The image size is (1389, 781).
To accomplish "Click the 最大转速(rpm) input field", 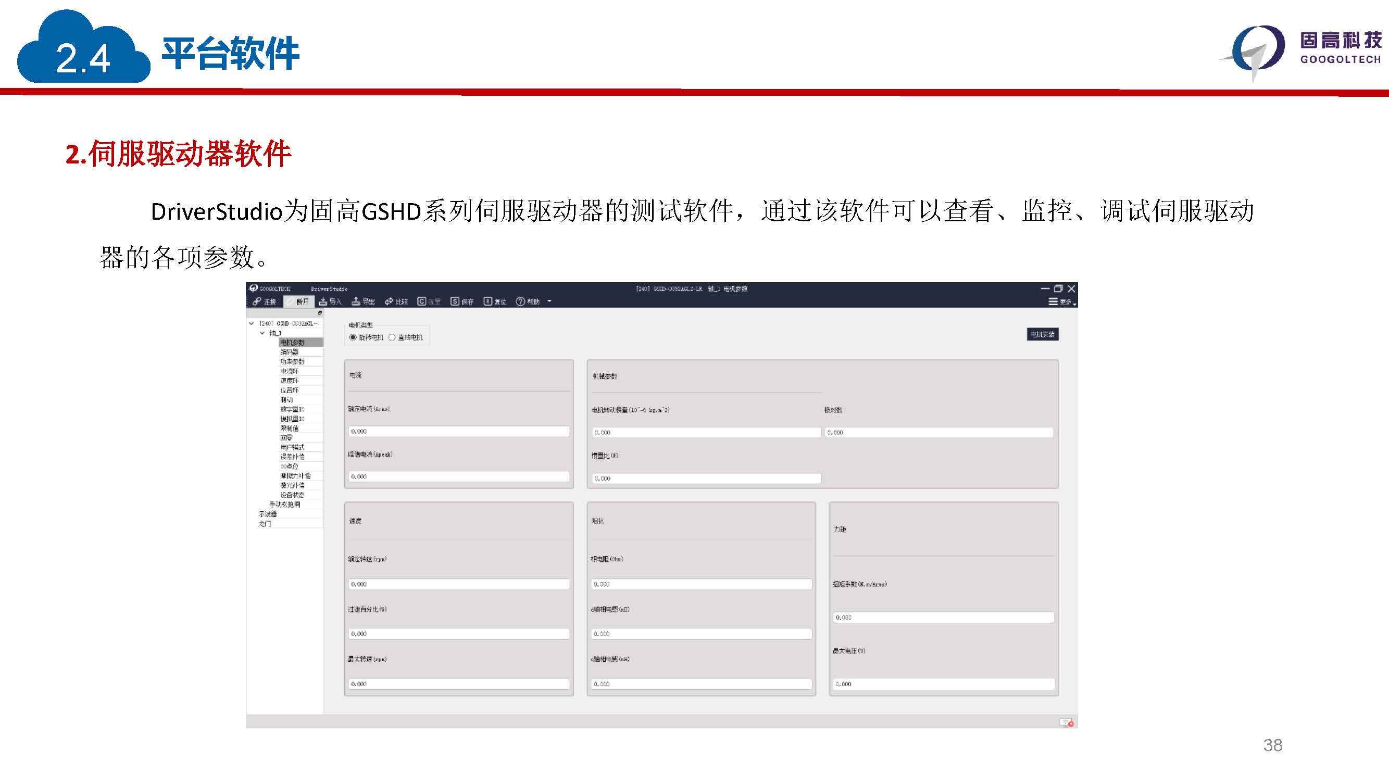I will [458, 684].
